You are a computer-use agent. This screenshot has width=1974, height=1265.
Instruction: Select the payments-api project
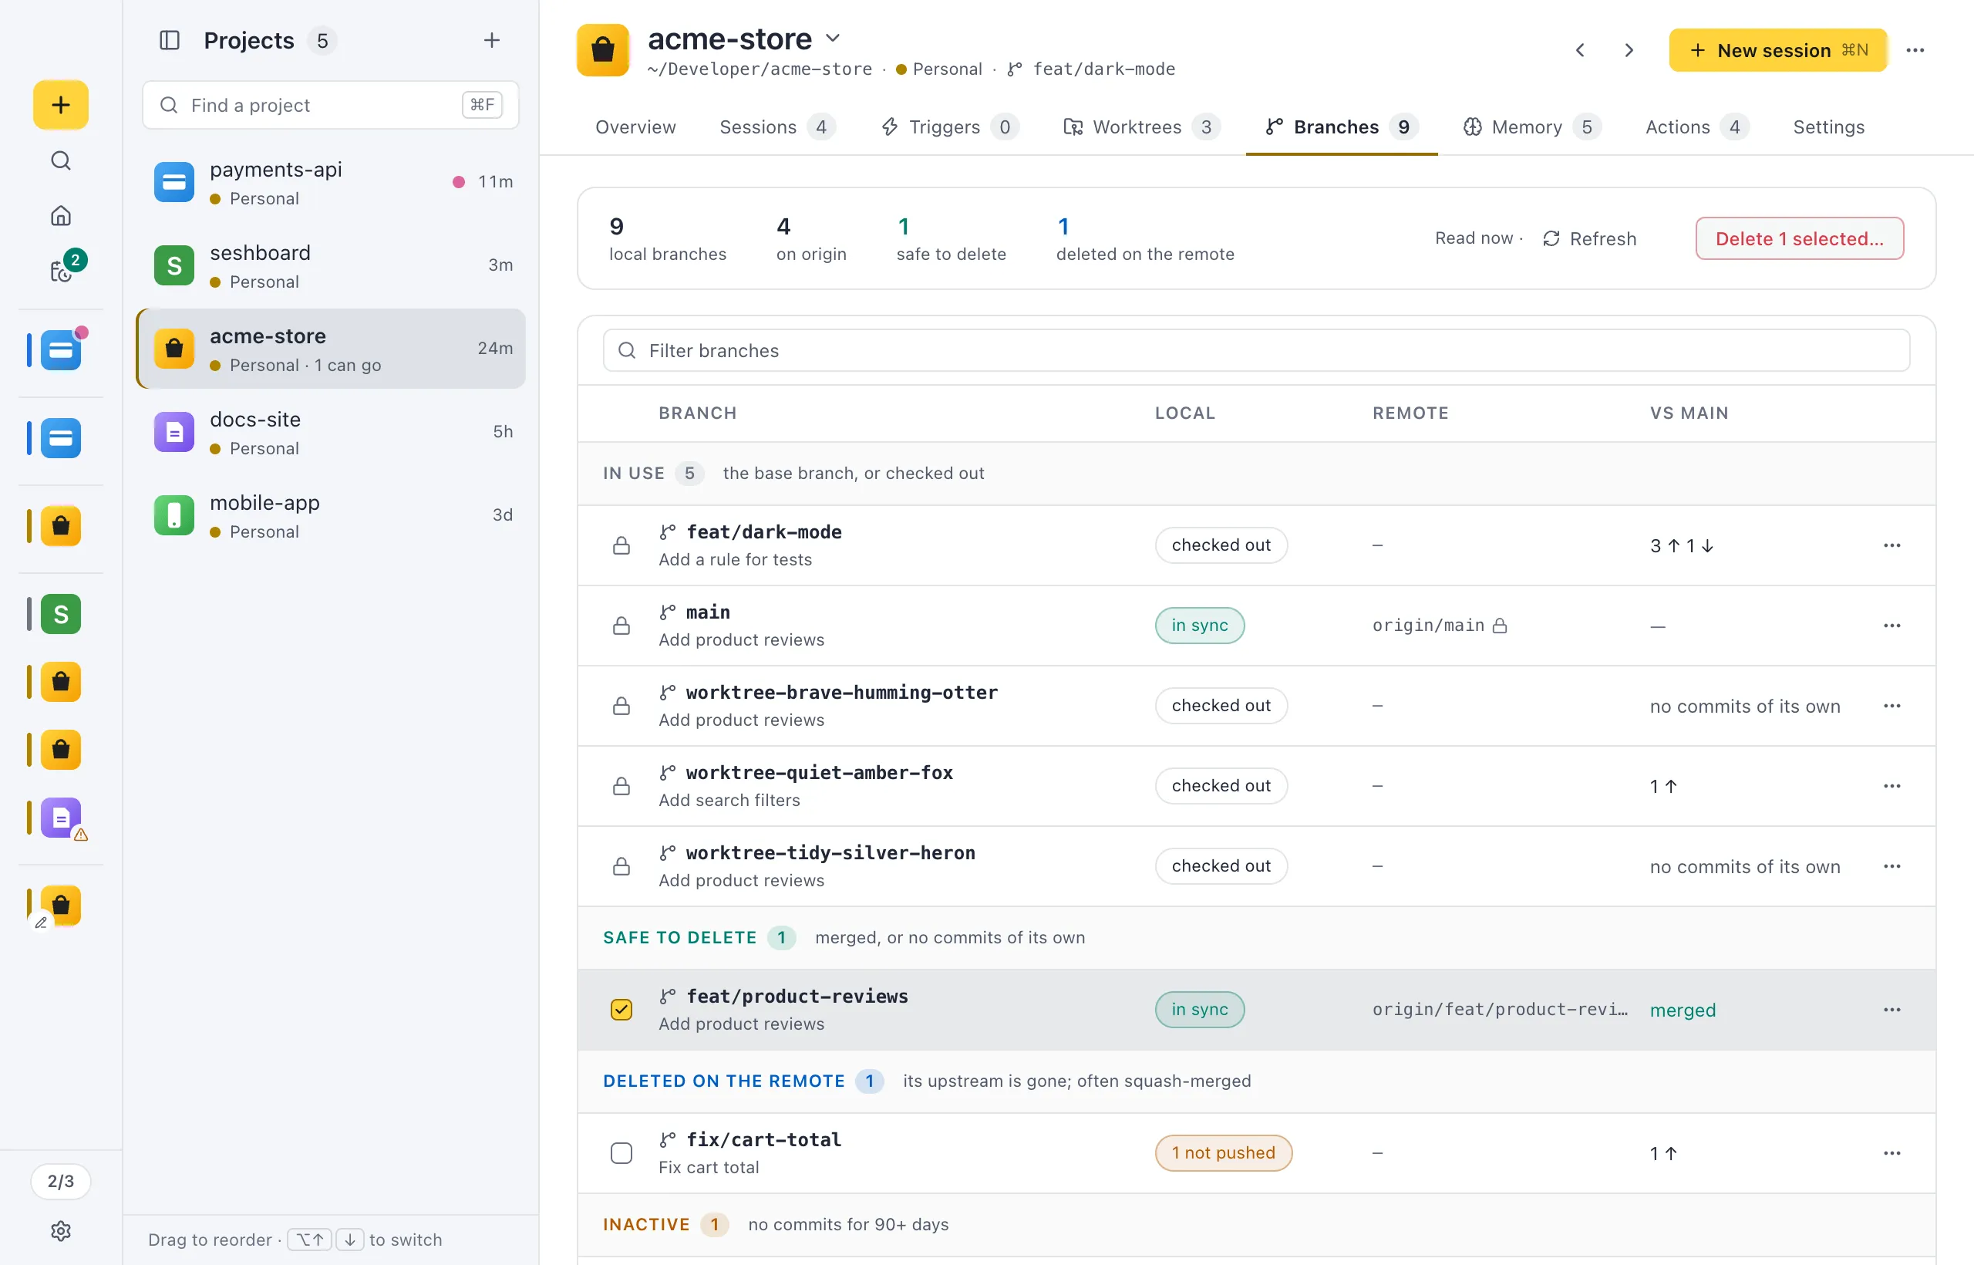(332, 182)
